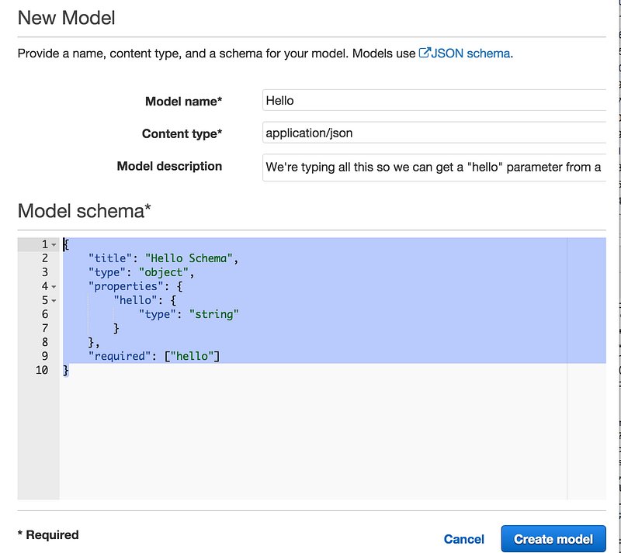Click the Content type field with application/json
Image resolution: width=621 pixels, height=553 pixels.
click(x=434, y=133)
